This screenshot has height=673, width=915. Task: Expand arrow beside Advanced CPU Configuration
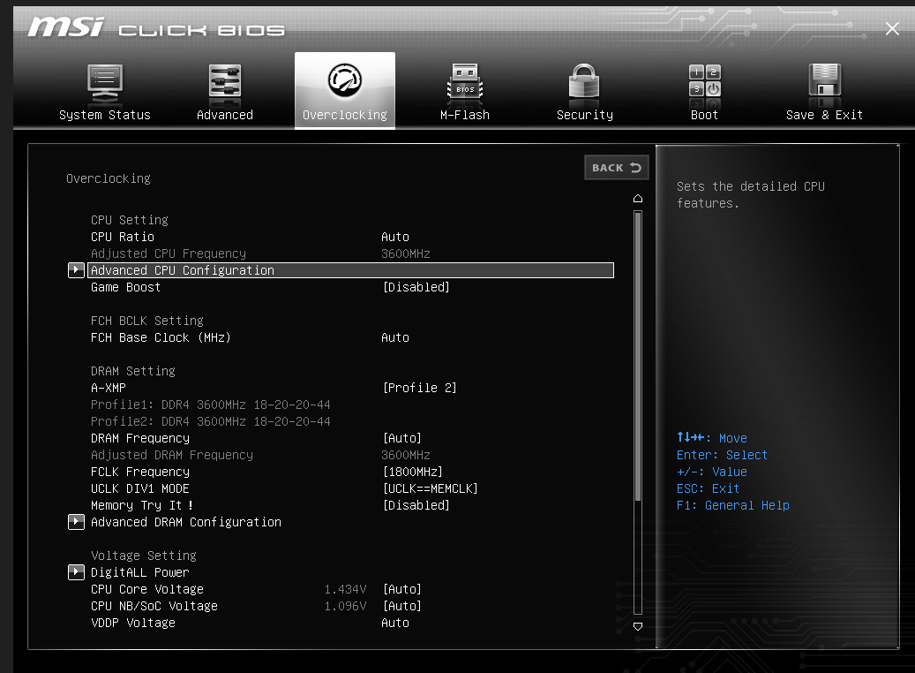coord(76,270)
